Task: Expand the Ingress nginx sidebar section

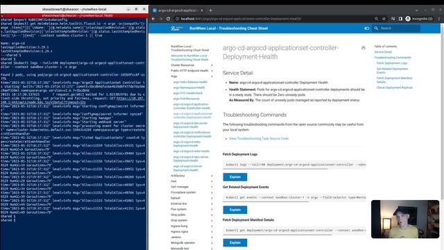Action: pyautogui.click(x=191, y=231)
